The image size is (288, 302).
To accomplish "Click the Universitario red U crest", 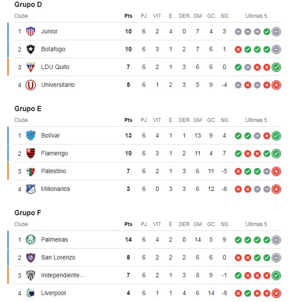I will pos(30,85).
